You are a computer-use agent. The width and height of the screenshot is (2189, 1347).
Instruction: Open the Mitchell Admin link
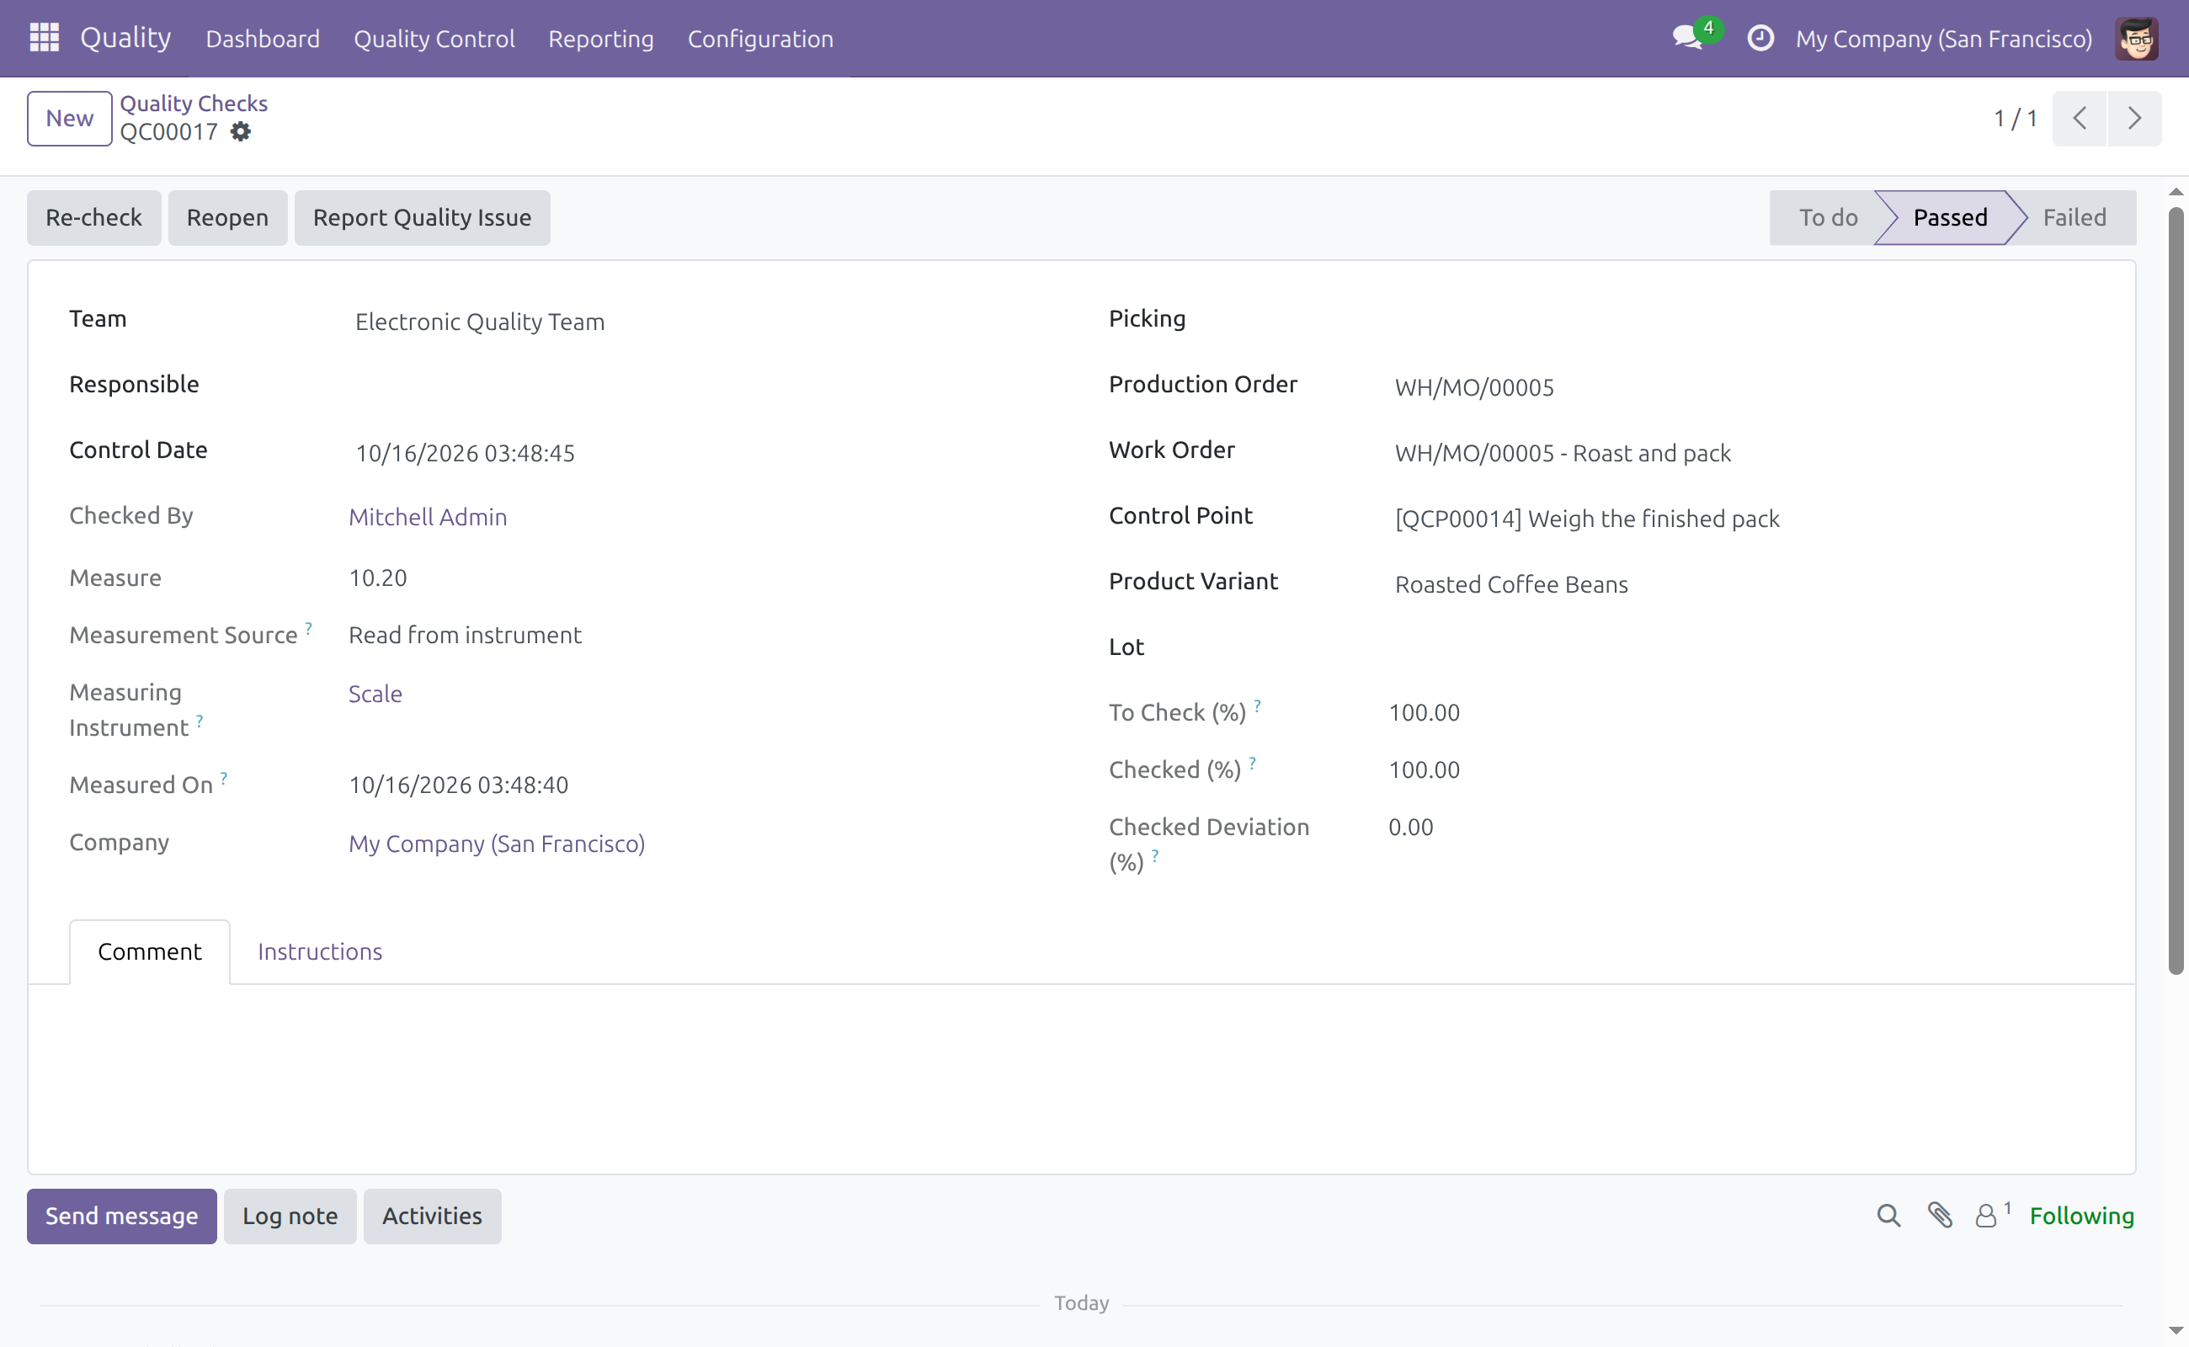pos(428,517)
